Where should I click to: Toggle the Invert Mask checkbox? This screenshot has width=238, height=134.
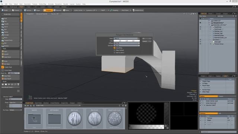pos(3,70)
